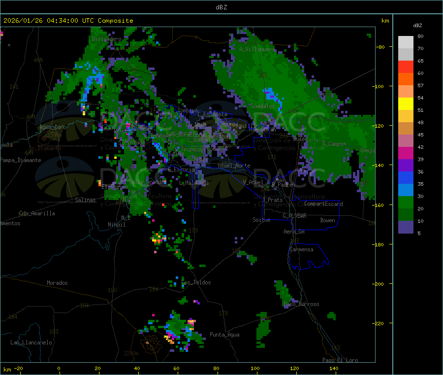Click the orange 57-60 dBZ legend swatch

406,79
